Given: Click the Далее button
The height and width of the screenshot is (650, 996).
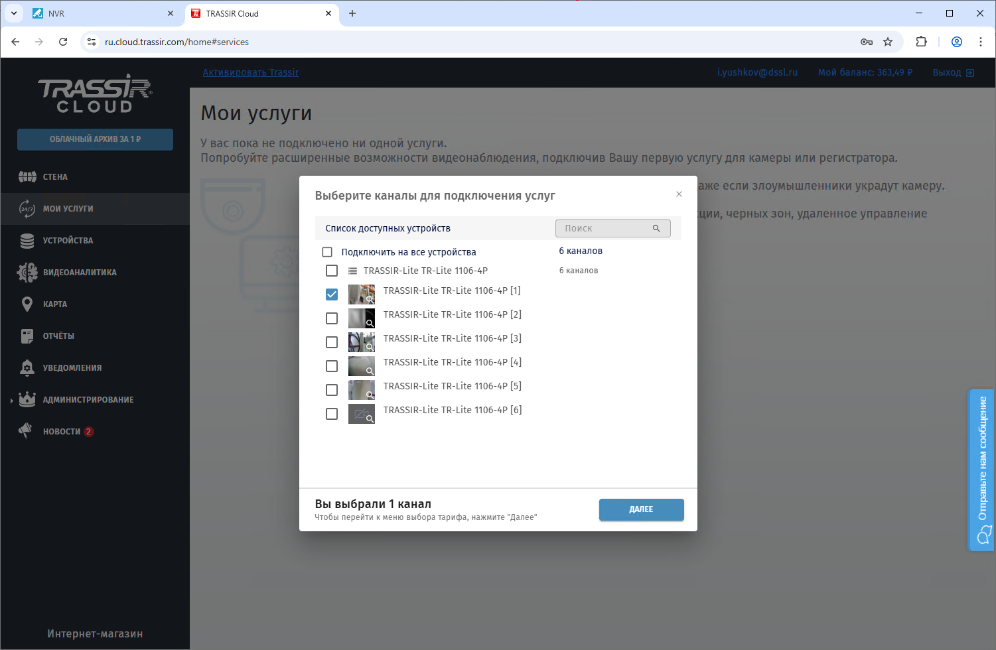Looking at the screenshot, I should [x=641, y=509].
